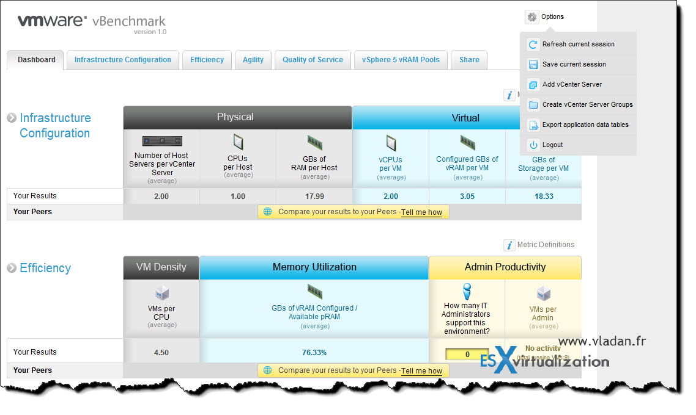Click the Options menu label
Screen dimensions: 696x415
[552, 17]
